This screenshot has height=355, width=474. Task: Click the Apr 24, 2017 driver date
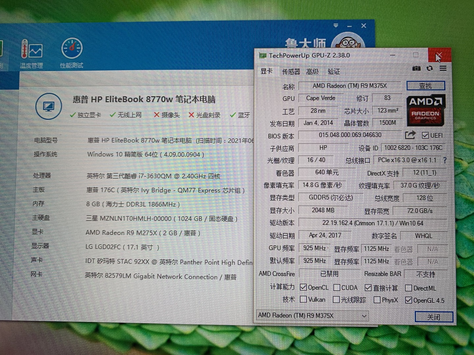tap(325, 235)
